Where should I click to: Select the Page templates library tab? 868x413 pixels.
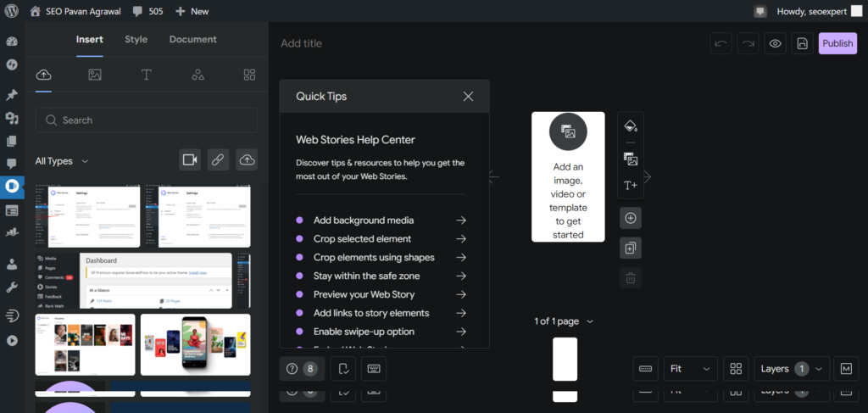250,75
